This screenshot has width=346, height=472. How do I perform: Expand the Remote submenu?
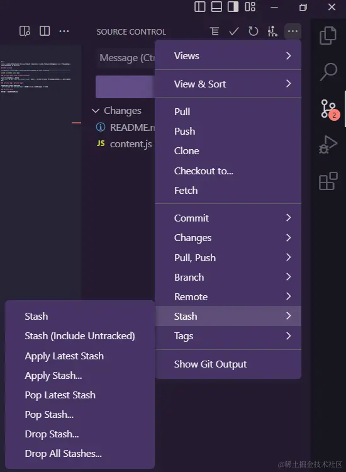point(228,296)
